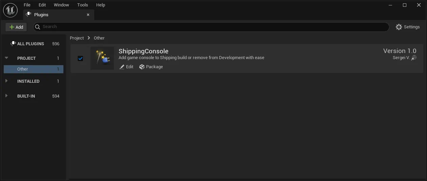Focus the plugin Search field
The image size is (427, 181).
click(211, 27)
